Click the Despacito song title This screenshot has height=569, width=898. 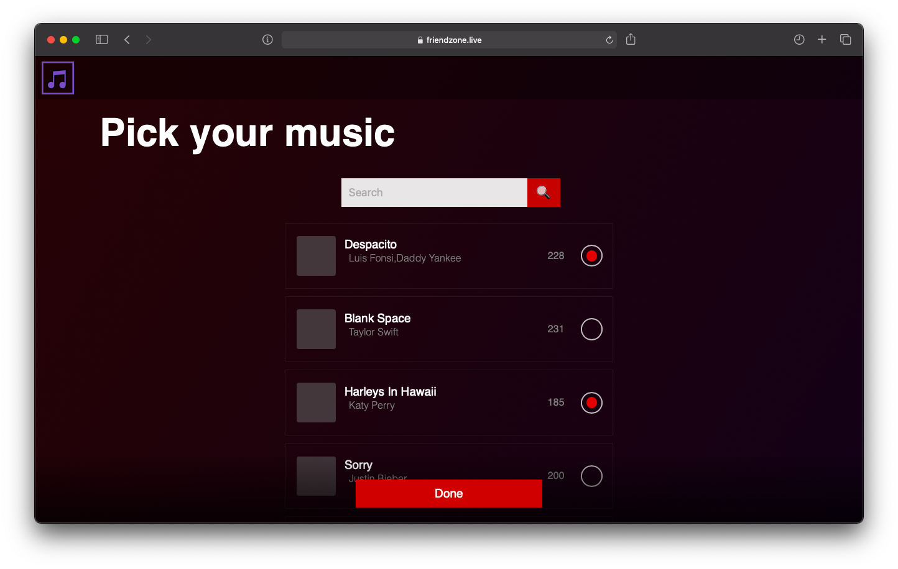(371, 244)
